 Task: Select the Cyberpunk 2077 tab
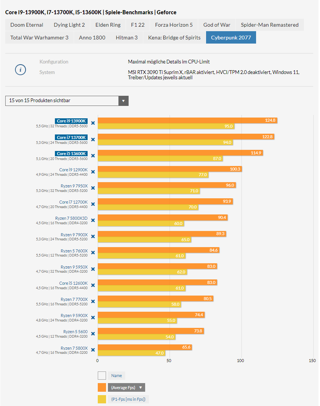click(231, 38)
